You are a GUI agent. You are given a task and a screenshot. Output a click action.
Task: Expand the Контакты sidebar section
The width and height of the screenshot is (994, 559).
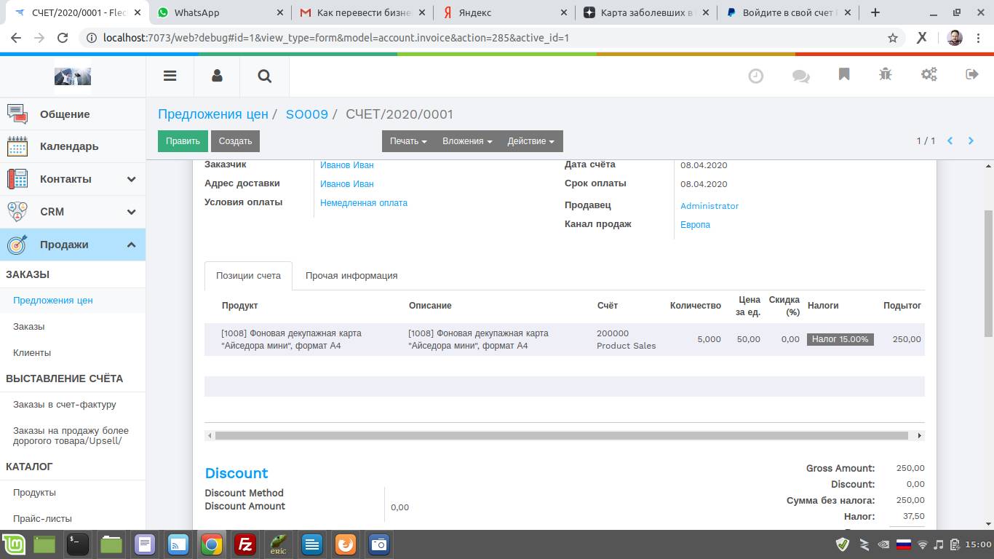[131, 179]
